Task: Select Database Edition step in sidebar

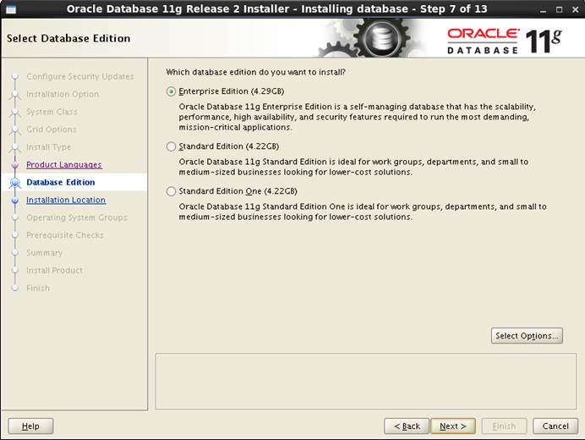Action: pos(61,182)
